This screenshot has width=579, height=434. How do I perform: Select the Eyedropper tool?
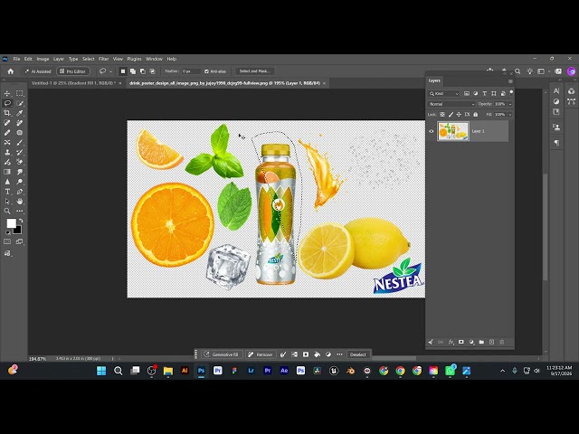(20, 113)
